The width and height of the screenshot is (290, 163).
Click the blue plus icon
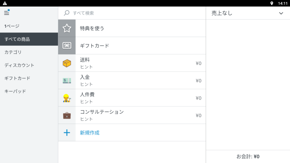[67, 132]
